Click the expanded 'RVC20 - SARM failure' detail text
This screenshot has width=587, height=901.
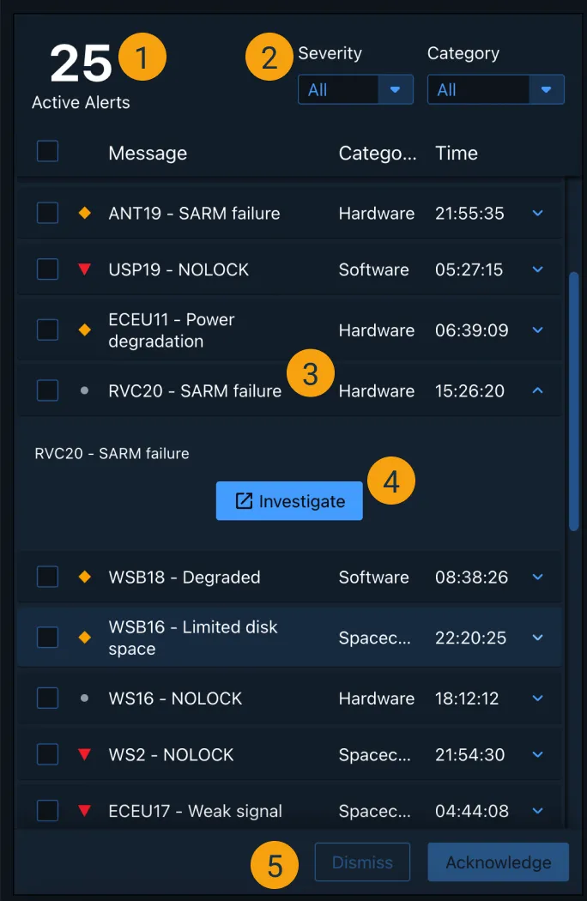[x=112, y=453]
